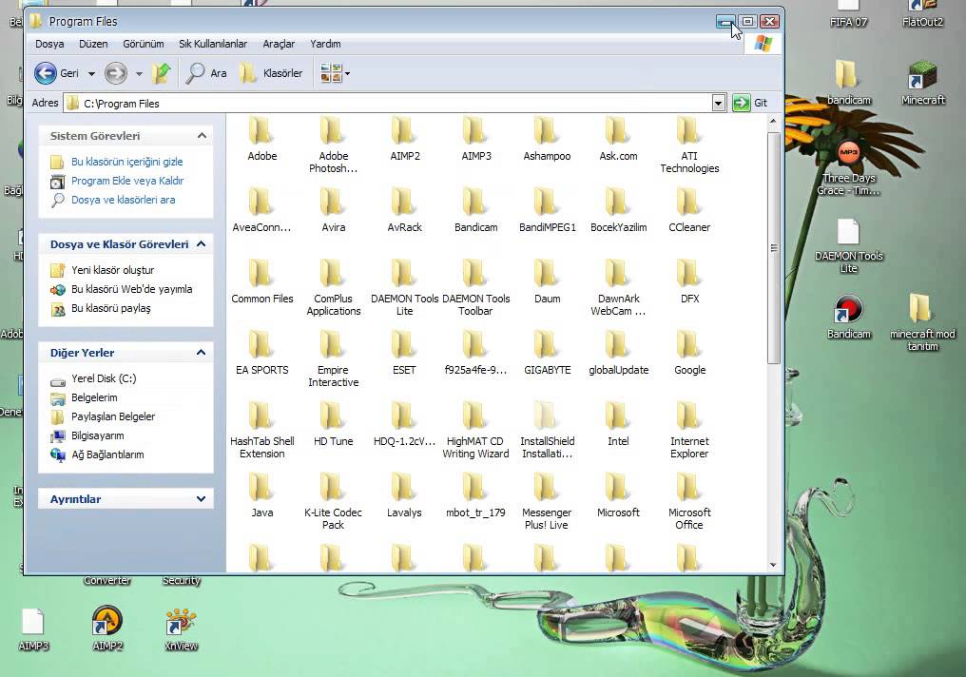Select the AIMP3 folder in Program Files
Viewport: 966px width, 677px height.
point(476,139)
